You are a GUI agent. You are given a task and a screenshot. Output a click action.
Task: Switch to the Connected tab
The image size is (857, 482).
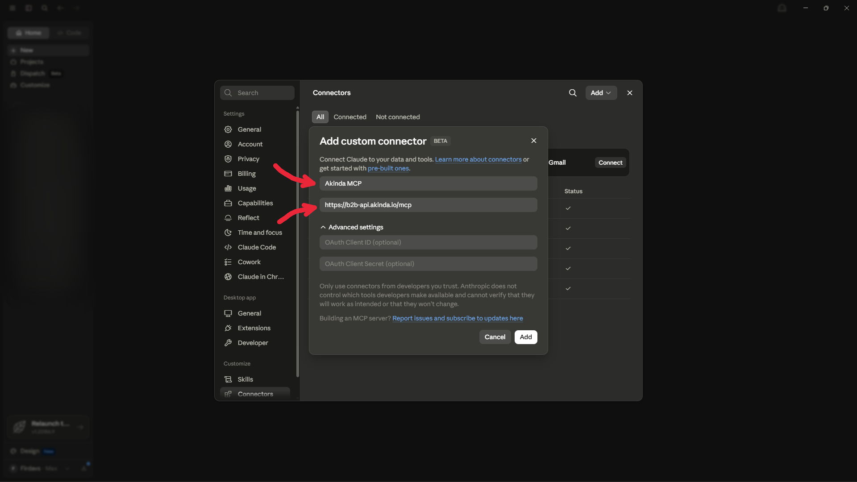[350, 117]
